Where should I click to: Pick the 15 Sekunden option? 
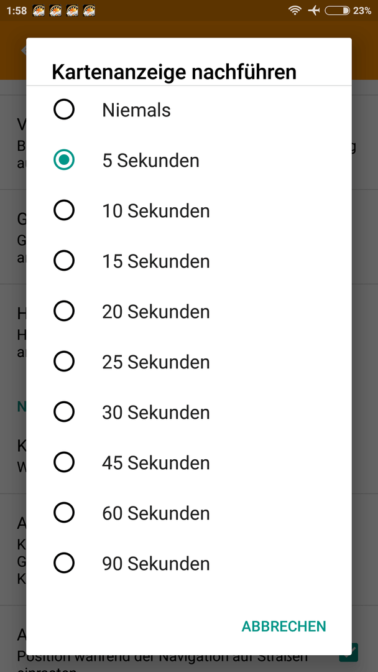coord(189,261)
